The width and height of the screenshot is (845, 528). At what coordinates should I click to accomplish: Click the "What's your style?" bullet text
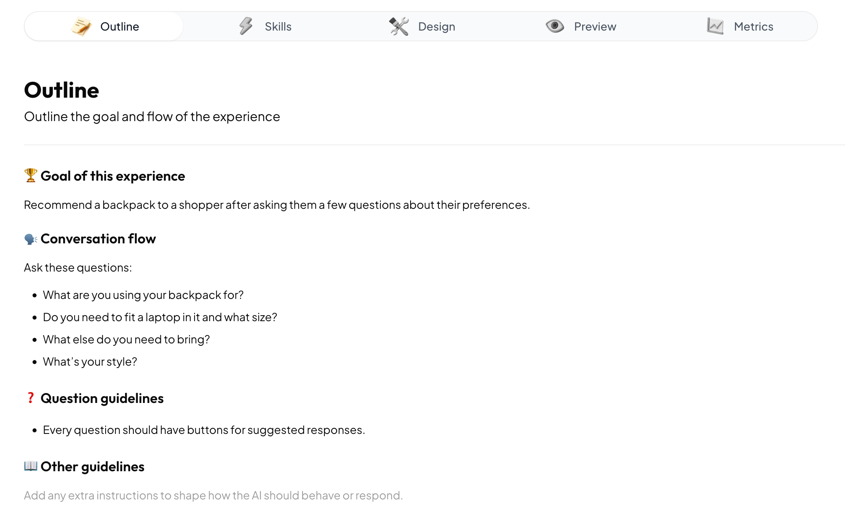(90, 362)
